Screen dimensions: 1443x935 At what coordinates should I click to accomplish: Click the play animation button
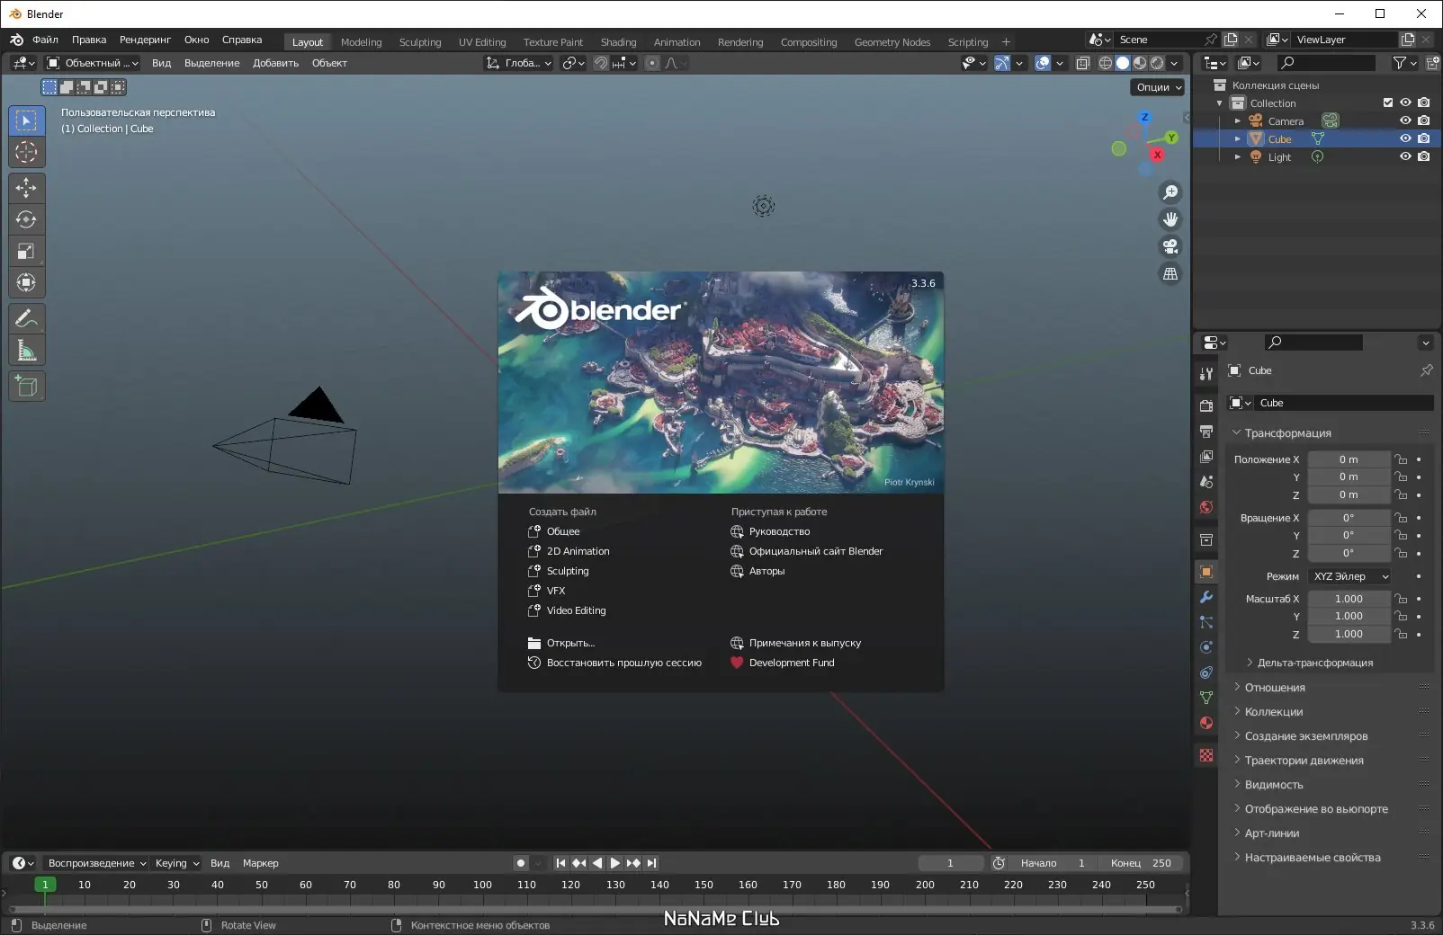pyautogui.click(x=615, y=863)
